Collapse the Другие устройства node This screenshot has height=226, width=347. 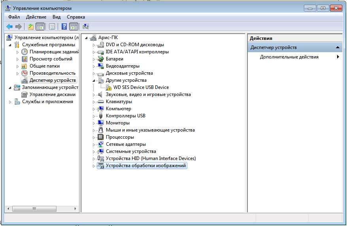[94, 81]
